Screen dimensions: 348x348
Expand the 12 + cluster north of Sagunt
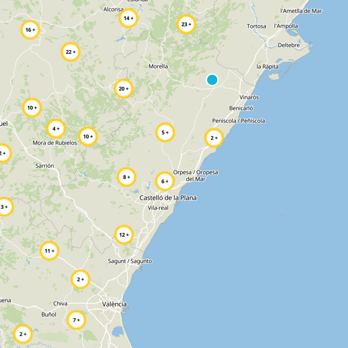(x=124, y=235)
